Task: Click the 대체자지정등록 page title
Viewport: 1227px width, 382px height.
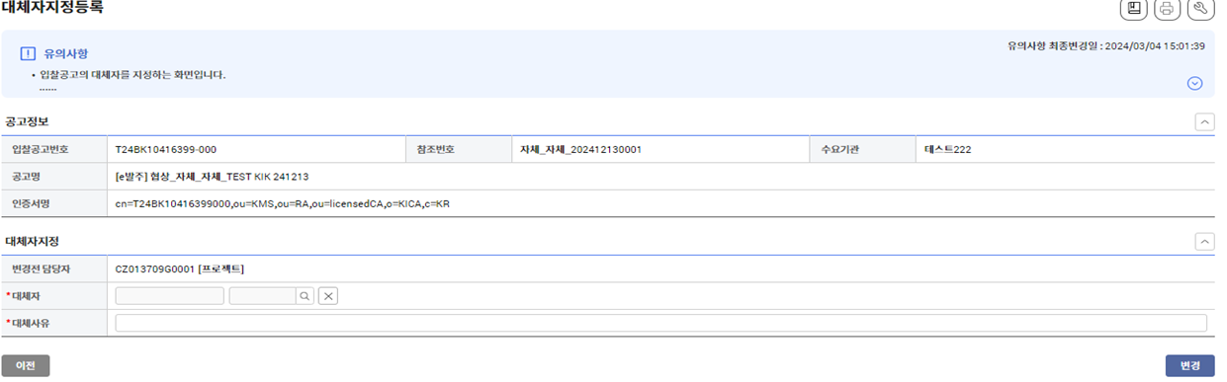Action: click(51, 8)
